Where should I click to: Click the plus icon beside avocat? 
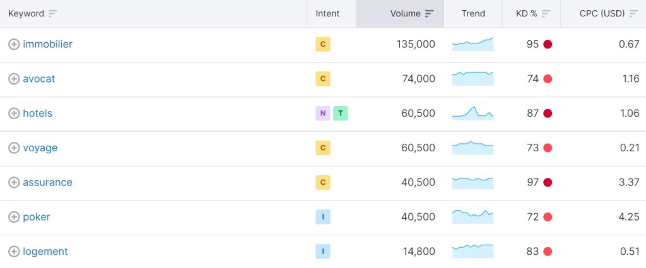(x=14, y=79)
